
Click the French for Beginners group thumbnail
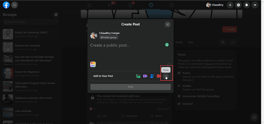coord(8,73)
